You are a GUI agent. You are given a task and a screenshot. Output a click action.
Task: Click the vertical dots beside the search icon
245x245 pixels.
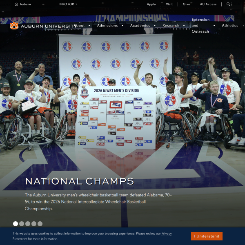pyautogui.click(x=232, y=4)
